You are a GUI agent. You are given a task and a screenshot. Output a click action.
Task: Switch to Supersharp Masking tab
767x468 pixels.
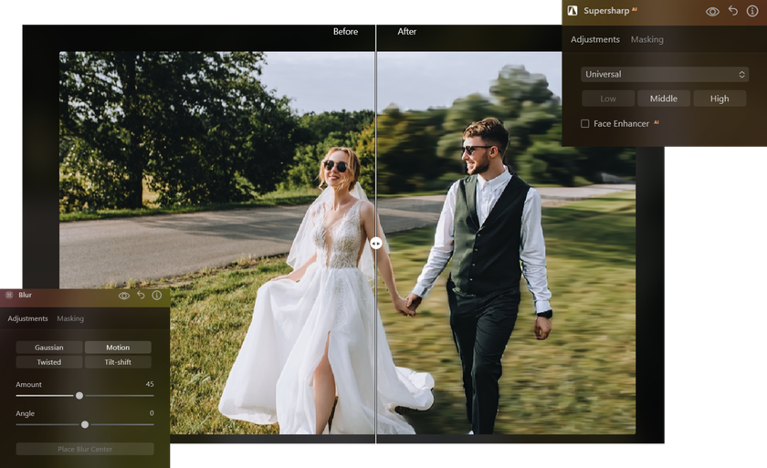[646, 39]
